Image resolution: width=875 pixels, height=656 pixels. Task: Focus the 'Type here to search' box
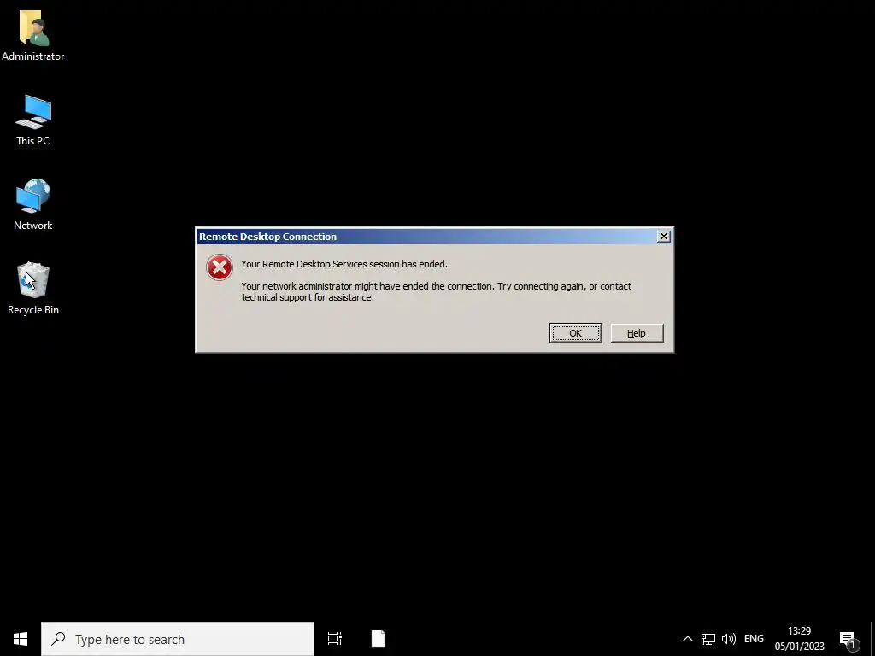(178, 639)
